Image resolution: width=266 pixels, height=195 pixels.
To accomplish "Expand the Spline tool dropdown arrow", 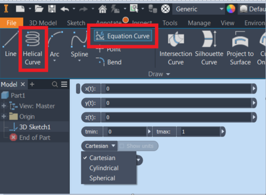I will tap(79, 61).
